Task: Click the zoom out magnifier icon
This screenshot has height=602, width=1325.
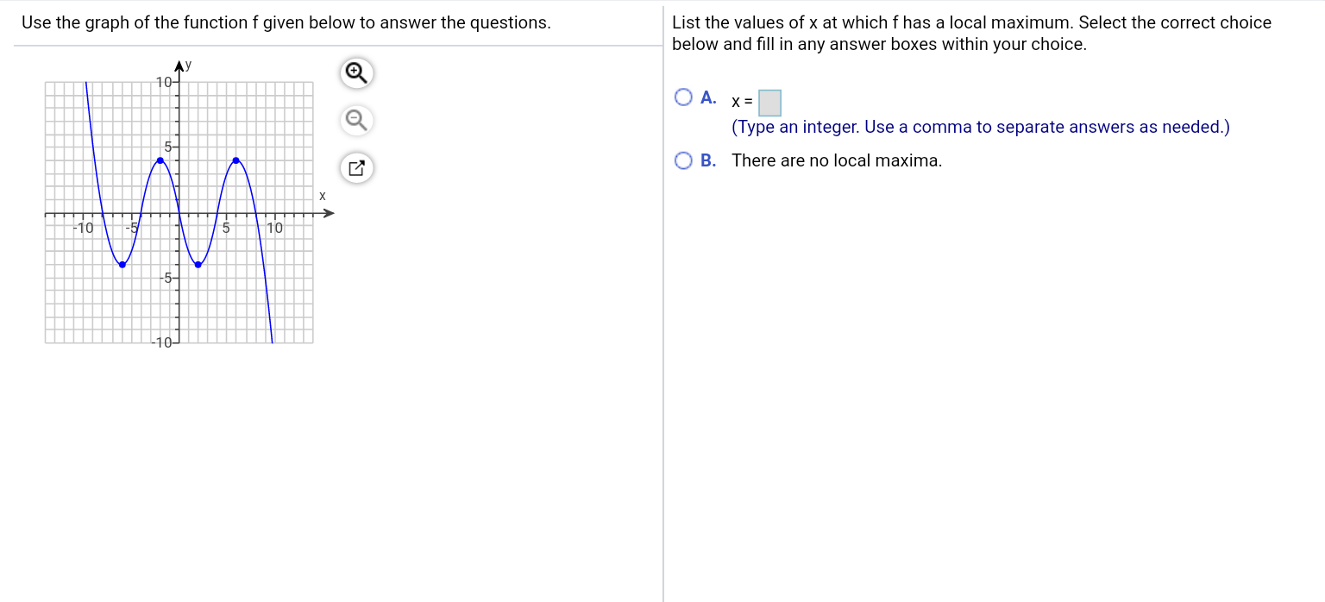Action: pyautogui.click(x=357, y=121)
